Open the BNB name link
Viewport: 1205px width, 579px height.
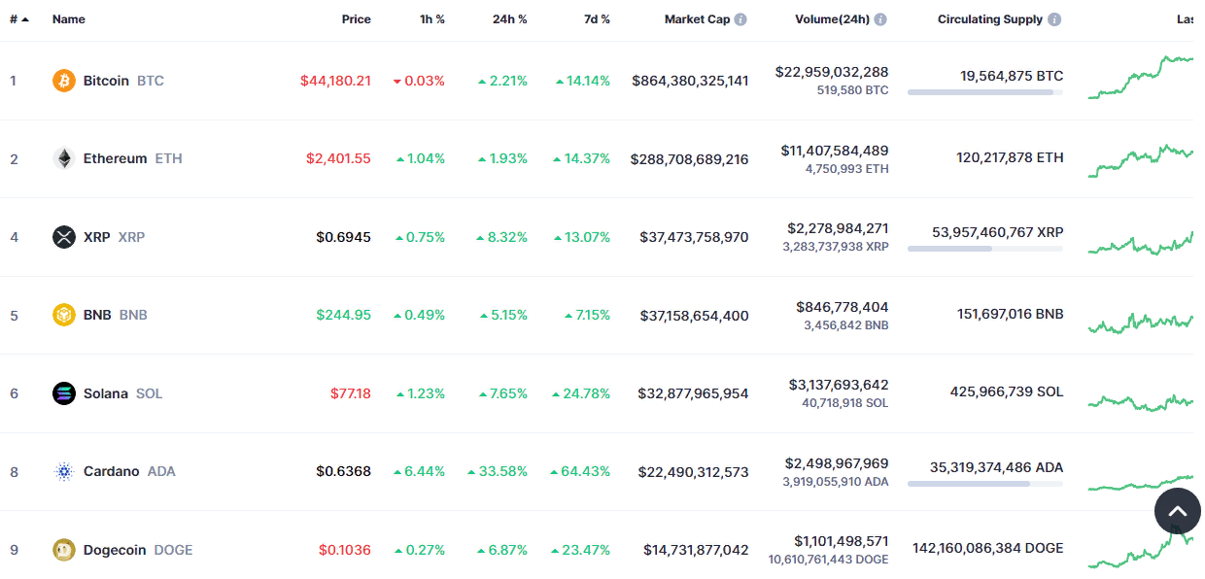[x=97, y=315]
